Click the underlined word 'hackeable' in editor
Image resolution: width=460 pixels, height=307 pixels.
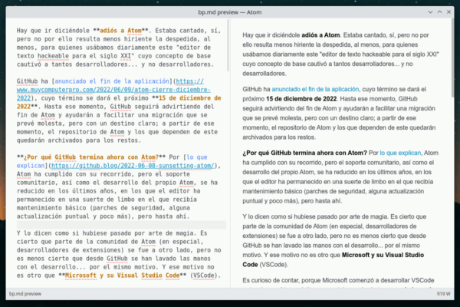[53, 56]
